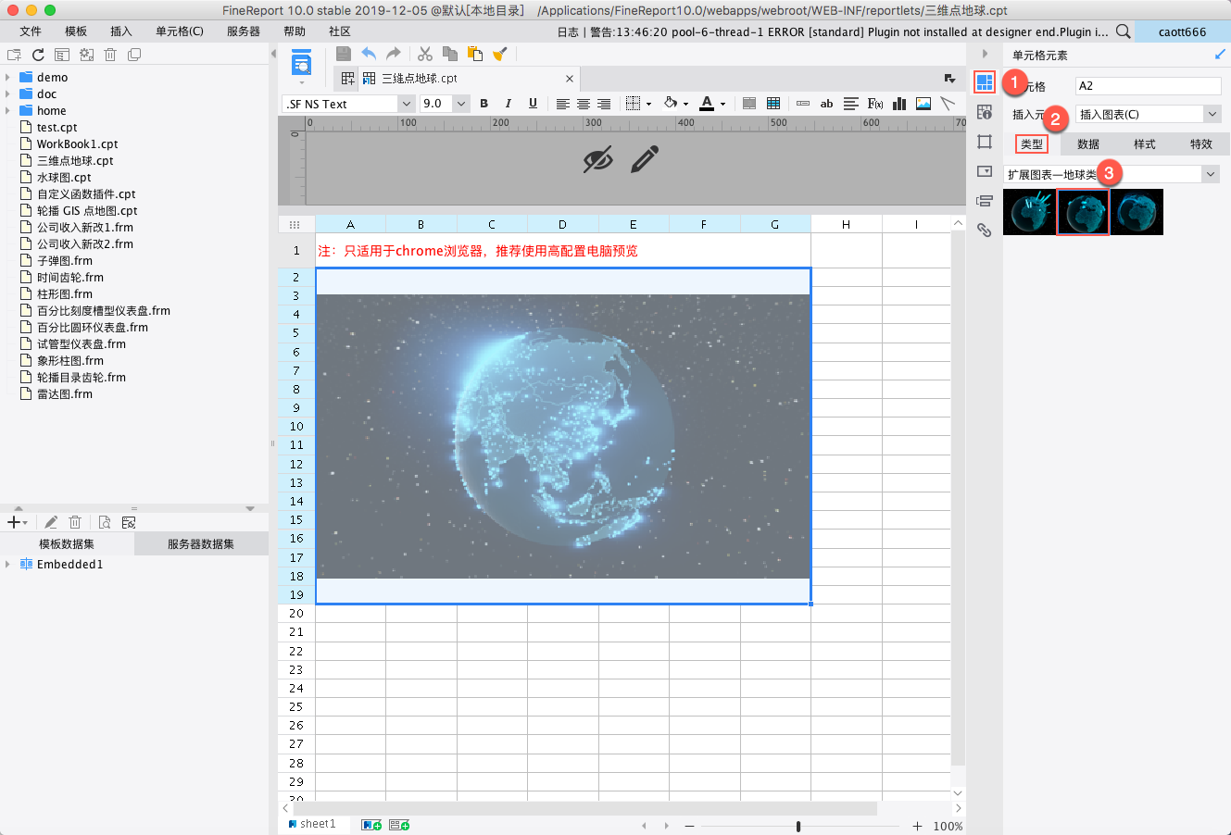Switch to the 数据 tab
The image size is (1231, 835).
tap(1088, 143)
